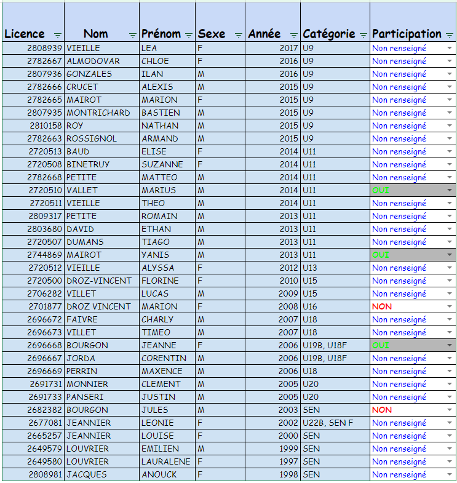Select licence cell 2782668
This screenshot has width=457, height=483.
point(33,177)
